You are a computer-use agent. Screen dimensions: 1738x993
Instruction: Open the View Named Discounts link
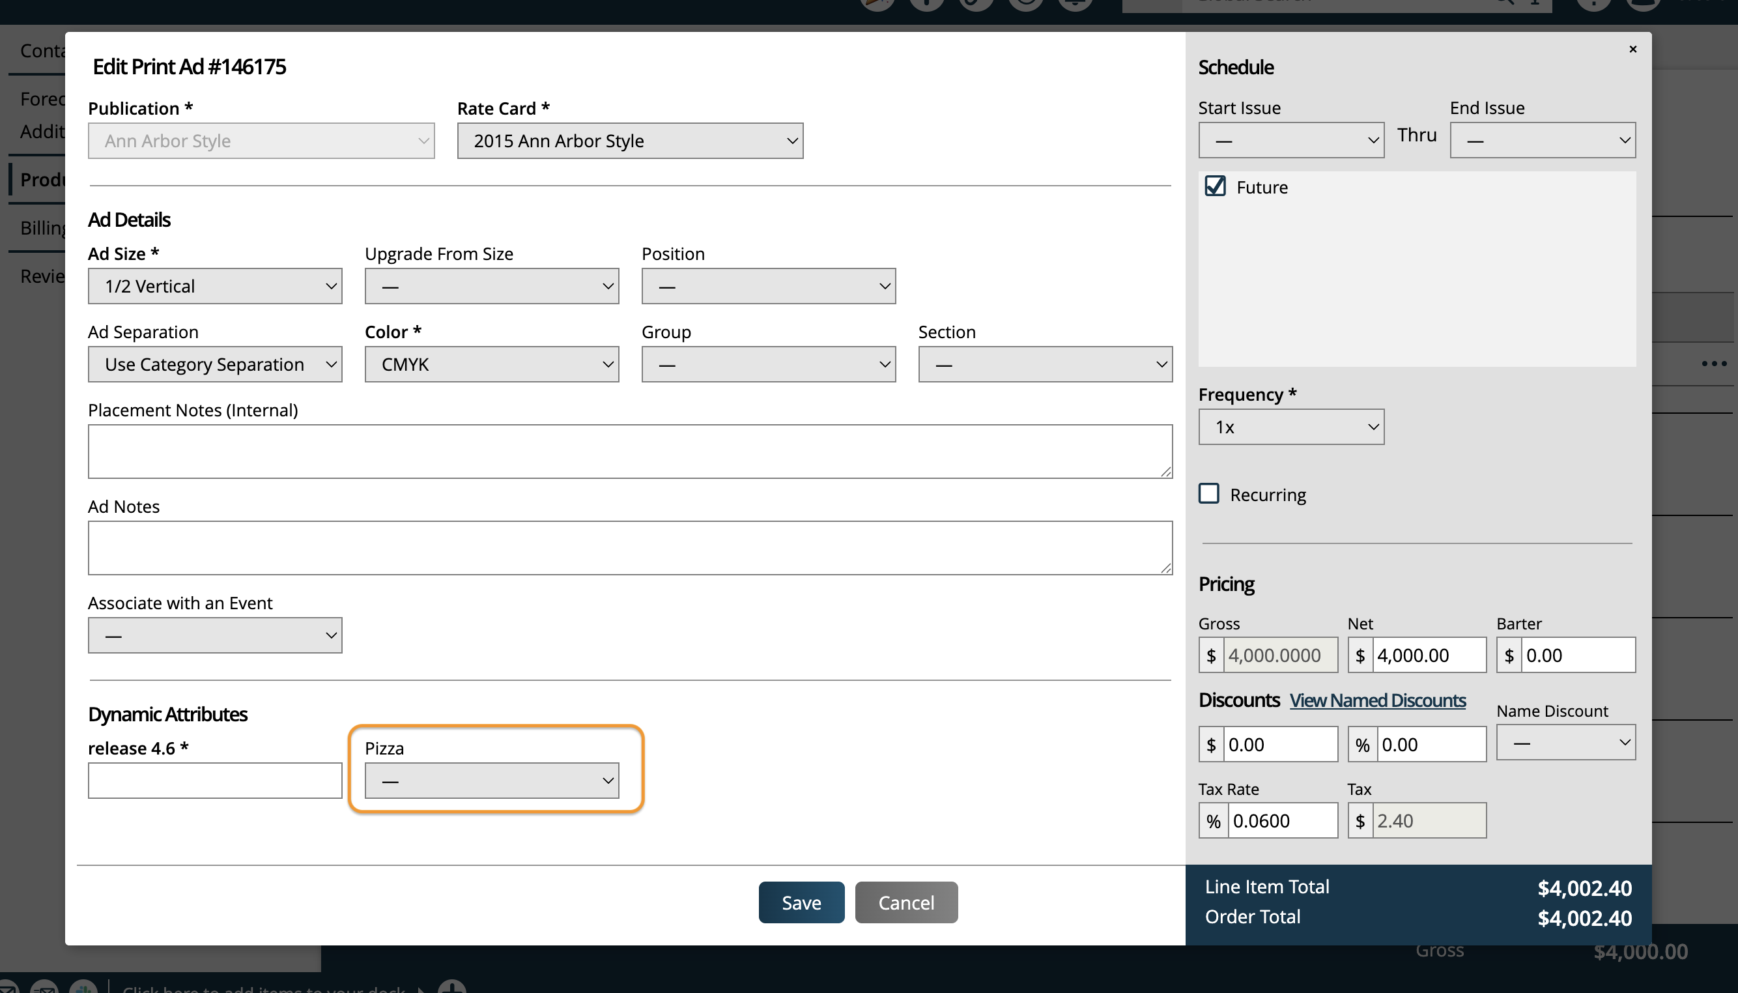[1377, 700]
